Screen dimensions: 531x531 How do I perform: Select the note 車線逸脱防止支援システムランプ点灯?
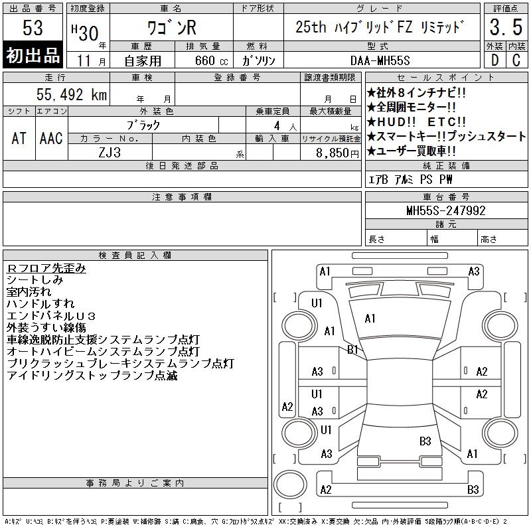104,339
